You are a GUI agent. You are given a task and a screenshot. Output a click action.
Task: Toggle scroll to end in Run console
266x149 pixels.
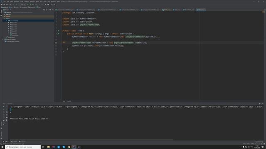coord(7,115)
